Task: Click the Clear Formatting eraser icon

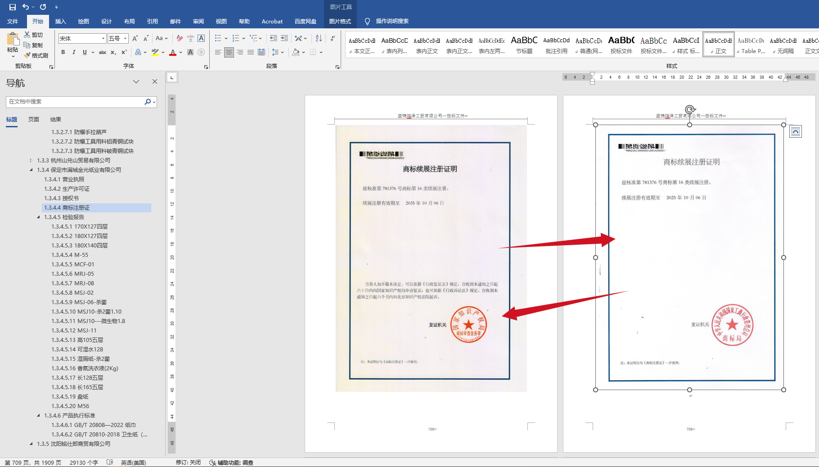Action: [180, 38]
